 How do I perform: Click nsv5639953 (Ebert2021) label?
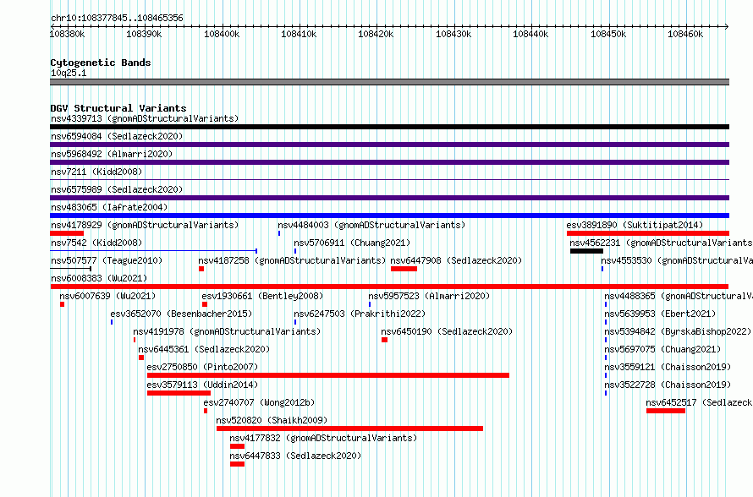point(660,314)
